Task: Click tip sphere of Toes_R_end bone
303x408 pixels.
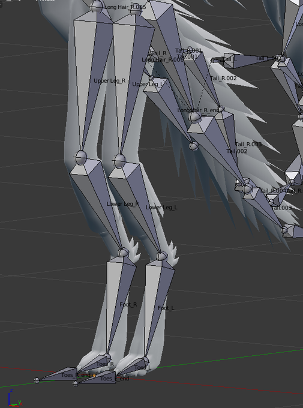Action: [x=37, y=380]
